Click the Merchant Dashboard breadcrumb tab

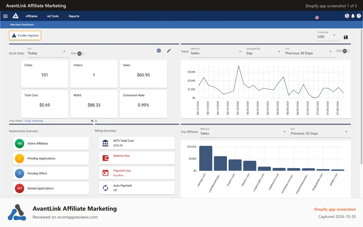pos(22,25)
